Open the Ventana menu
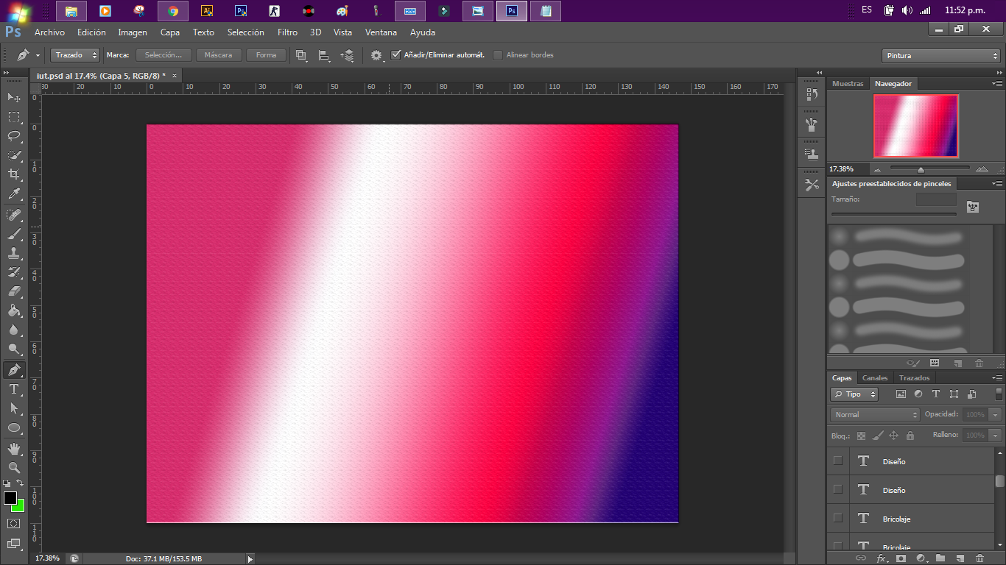 tap(381, 32)
